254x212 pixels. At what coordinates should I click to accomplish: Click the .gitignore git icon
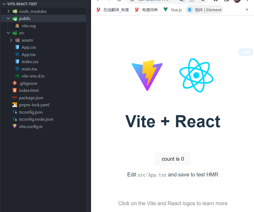[x=15, y=83]
